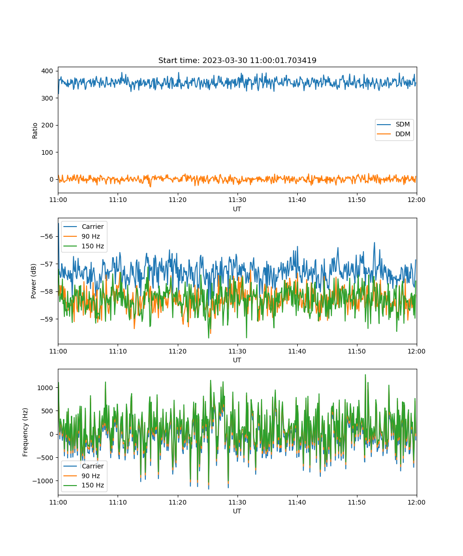Click the UT label under the Ratio plot

237,209
